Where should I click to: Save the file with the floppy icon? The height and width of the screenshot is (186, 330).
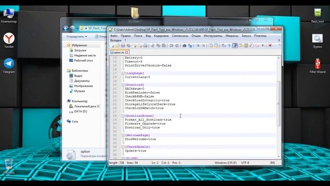point(123,45)
